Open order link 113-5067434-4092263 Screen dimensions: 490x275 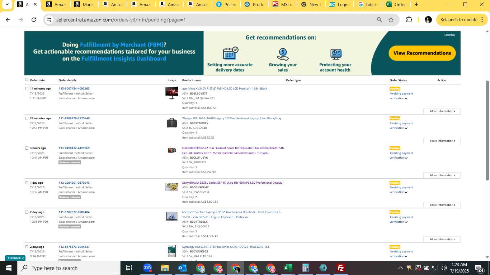pos(74,88)
